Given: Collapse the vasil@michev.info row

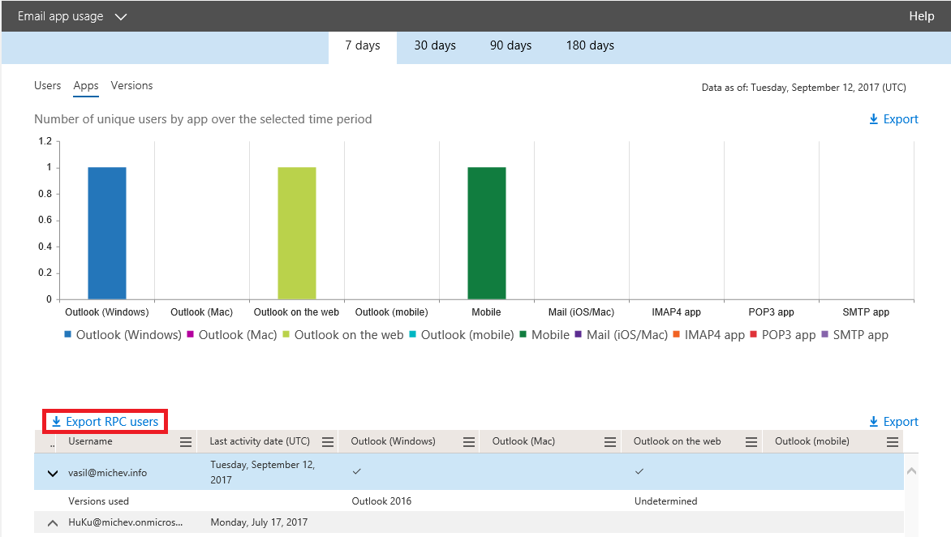Looking at the screenshot, I should 53,474.
